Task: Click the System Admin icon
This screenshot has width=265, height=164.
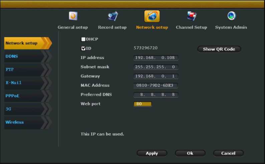Action: coord(231,16)
